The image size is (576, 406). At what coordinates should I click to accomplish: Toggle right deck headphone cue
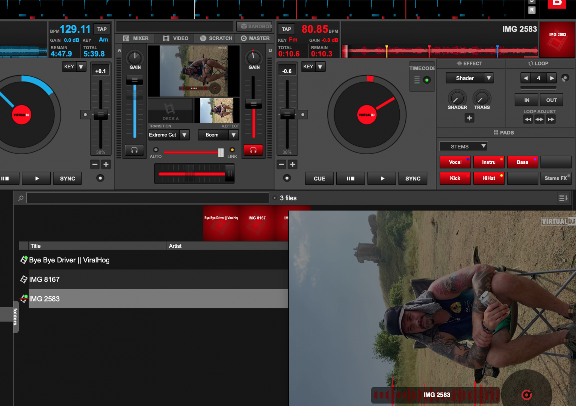253,150
